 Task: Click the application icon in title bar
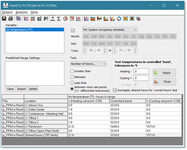click(x=6, y=5)
